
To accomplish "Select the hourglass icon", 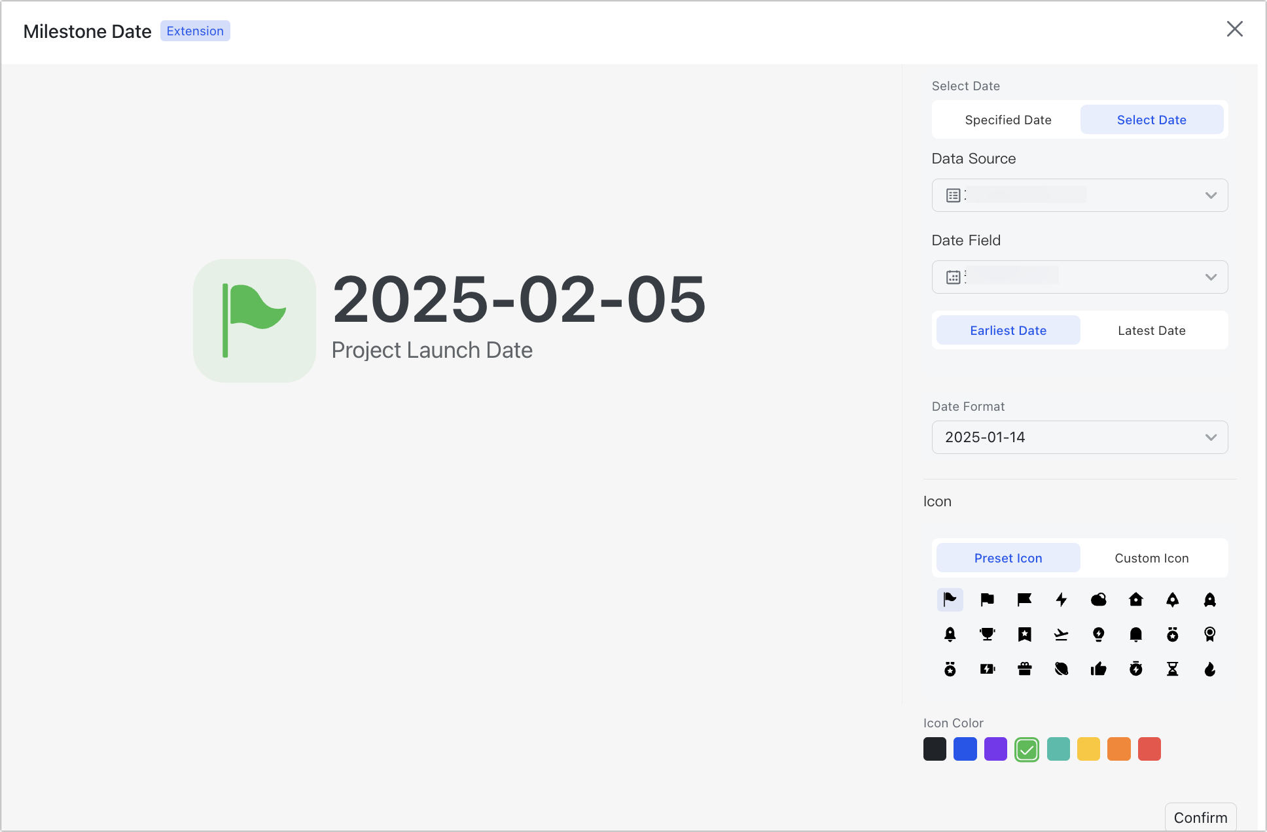I will pos(1173,669).
